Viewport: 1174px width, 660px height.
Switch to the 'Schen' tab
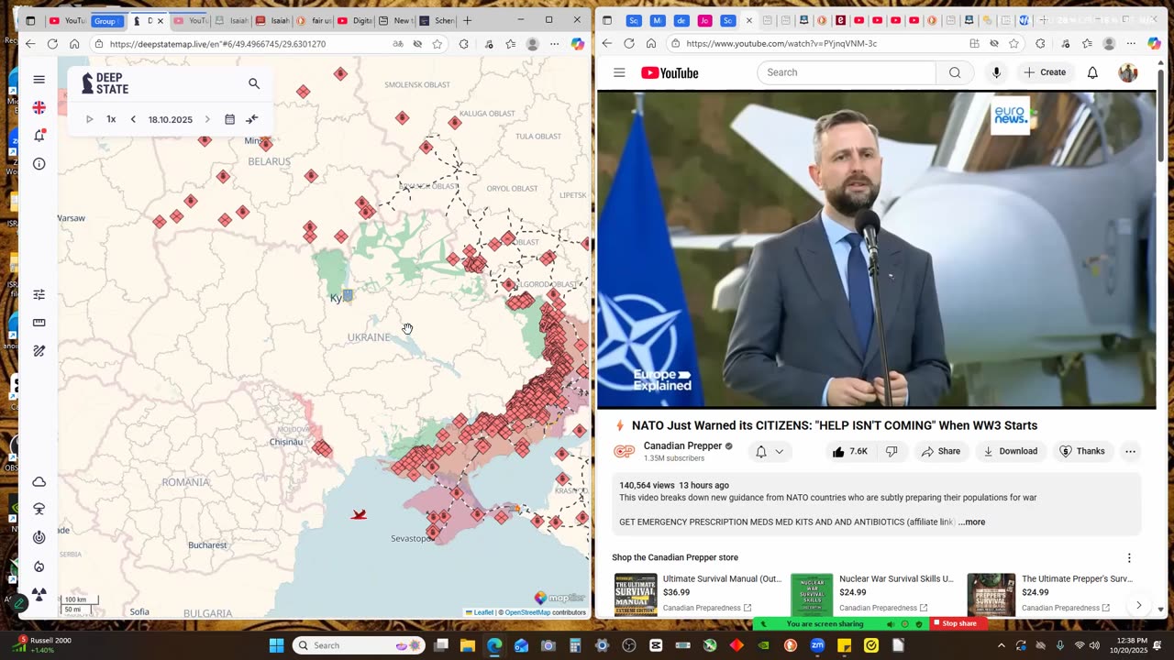click(437, 20)
